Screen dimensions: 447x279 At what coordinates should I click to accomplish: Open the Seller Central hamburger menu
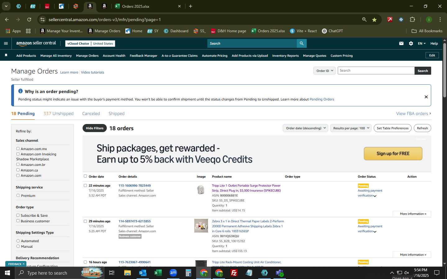pos(6,43)
